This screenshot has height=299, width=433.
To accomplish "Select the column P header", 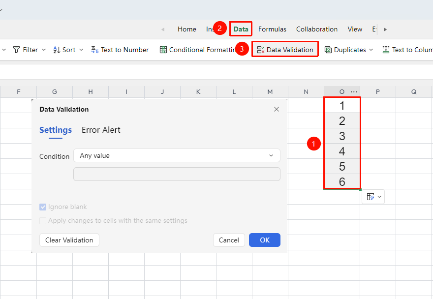I will (x=378, y=91).
